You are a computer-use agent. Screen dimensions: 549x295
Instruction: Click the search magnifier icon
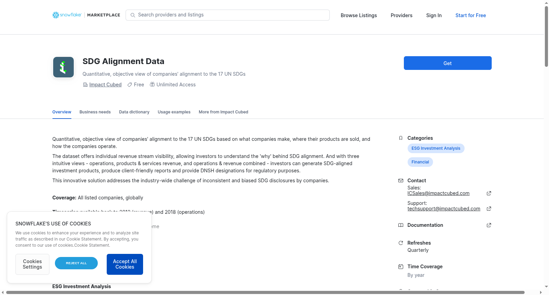133,15
